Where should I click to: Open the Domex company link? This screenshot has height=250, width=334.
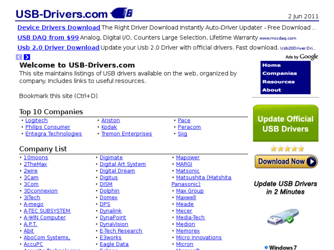click(108, 197)
